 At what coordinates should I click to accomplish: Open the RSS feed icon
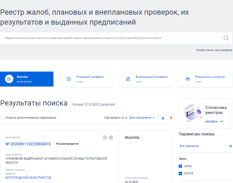[171, 118]
